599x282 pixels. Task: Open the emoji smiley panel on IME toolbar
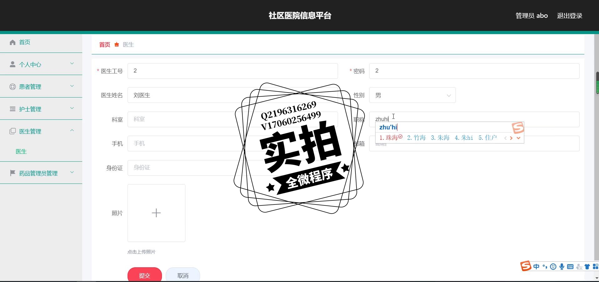553,267
